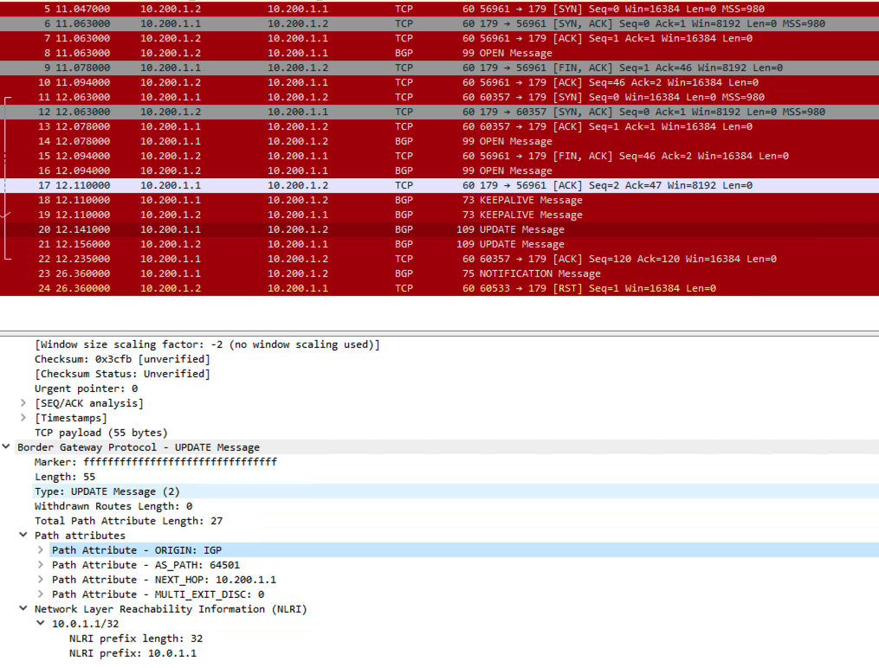Viewport: 879px width, 668px height.
Task: Collapse the Path attributes node
Action: click(23, 536)
